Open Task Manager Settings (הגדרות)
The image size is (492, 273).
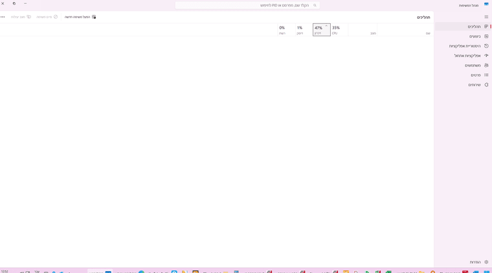tap(463, 262)
